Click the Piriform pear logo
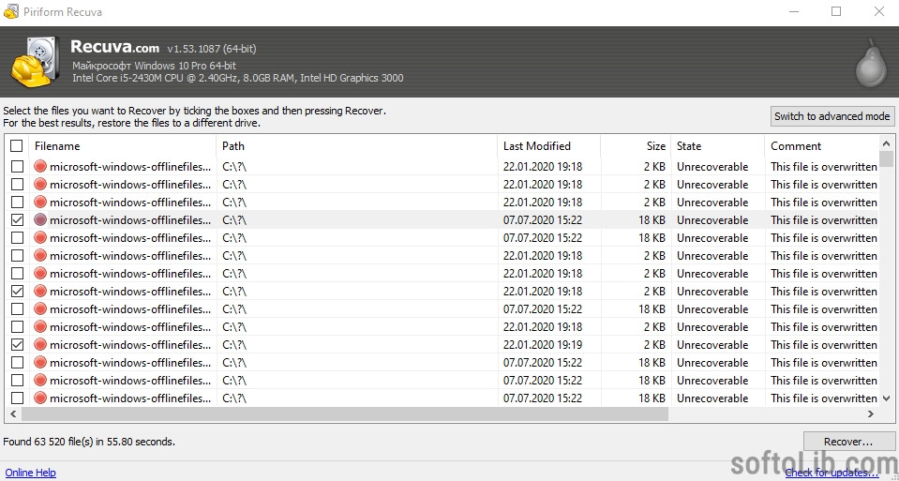Viewport: 899px width, 481px height. click(871, 63)
